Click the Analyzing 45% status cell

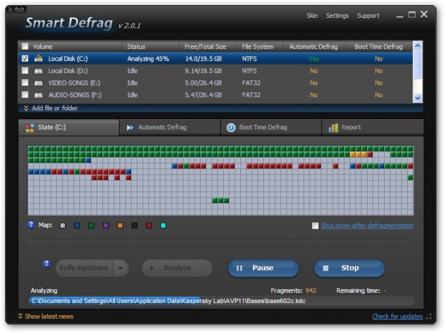pos(148,59)
